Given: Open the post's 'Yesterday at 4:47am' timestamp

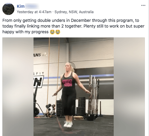Looking at the screenshot, I should [x=34, y=12].
